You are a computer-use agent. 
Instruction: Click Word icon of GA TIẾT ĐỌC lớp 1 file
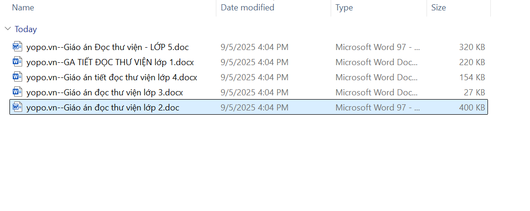coord(17,62)
